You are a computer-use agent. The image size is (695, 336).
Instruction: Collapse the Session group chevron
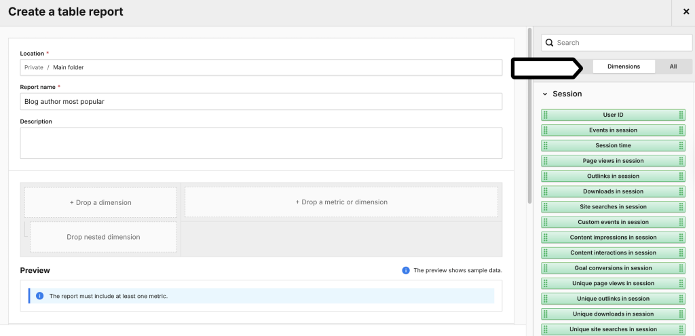click(x=545, y=94)
